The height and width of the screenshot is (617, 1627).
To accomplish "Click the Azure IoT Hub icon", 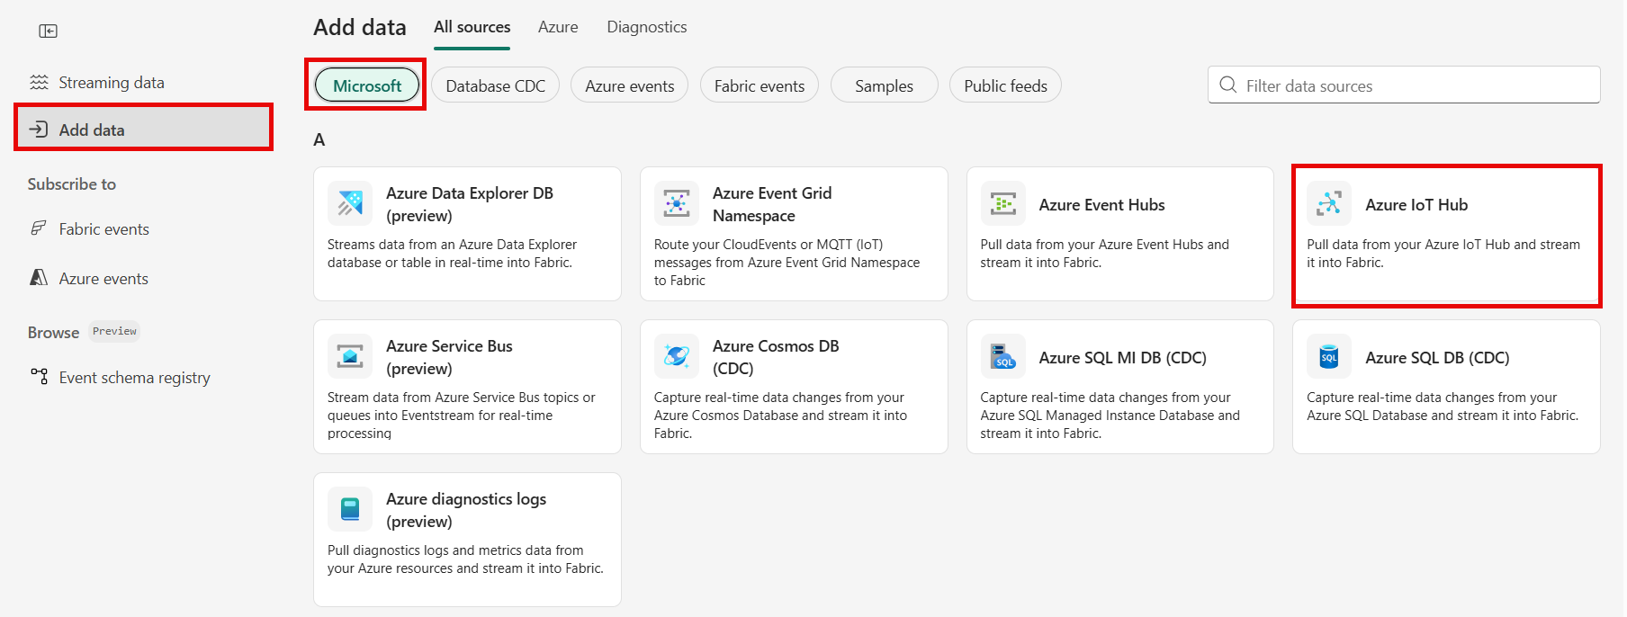I will click(x=1329, y=203).
